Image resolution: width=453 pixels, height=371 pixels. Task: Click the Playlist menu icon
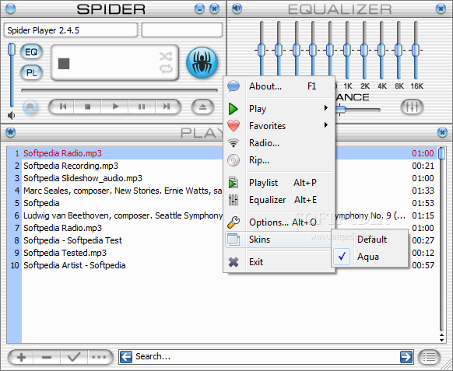click(x=234, y=183)
